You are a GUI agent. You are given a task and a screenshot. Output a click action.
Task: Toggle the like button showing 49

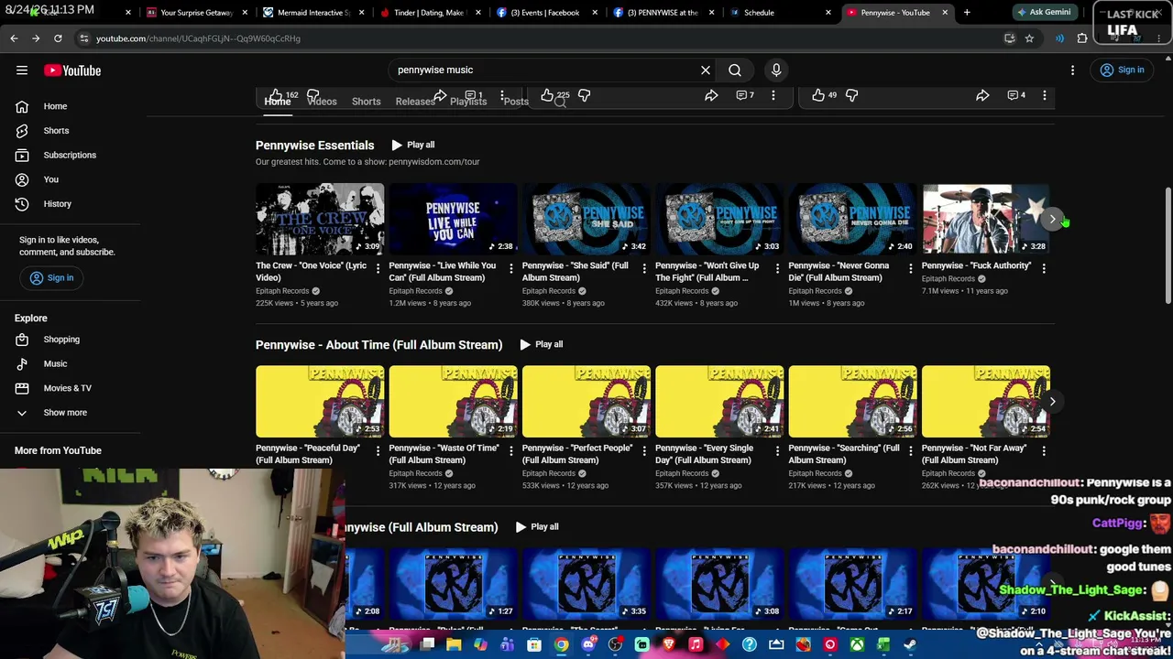(x=825, y=95)
